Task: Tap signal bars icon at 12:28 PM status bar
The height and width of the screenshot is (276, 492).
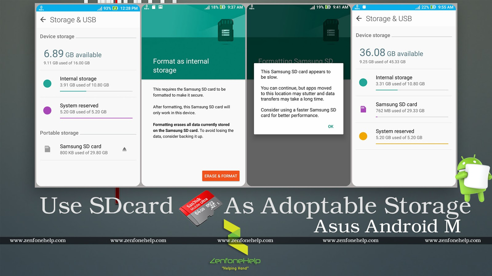Action: (x=100, y=8)
